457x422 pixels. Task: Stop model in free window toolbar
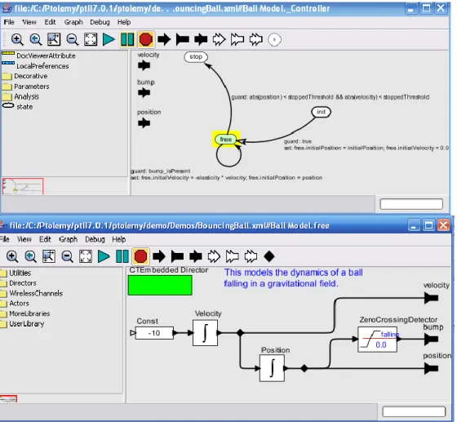click(x=140, y=256)
